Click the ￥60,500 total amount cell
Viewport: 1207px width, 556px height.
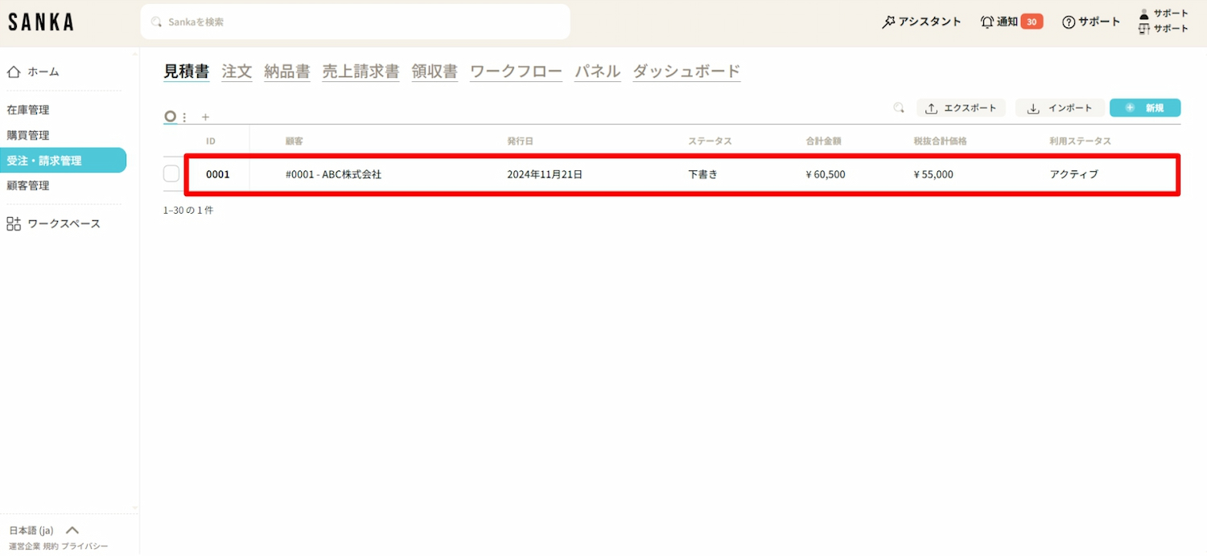coord(825,174)
